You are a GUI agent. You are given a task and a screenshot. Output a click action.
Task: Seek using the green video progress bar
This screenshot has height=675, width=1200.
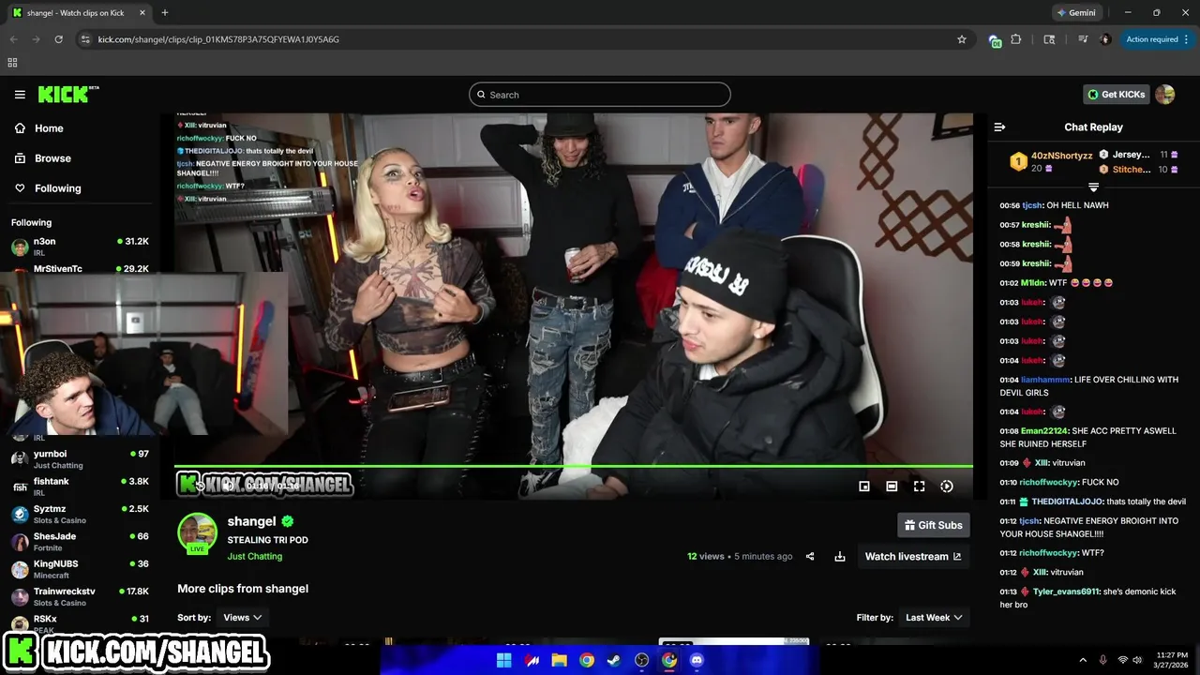(x=573, y=466)
